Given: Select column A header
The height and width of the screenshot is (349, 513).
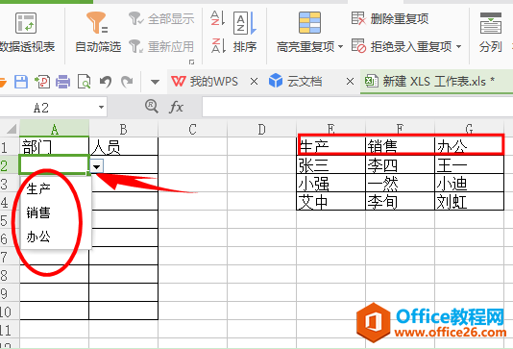Looking at the screenshot, I should tap(55, 129).
